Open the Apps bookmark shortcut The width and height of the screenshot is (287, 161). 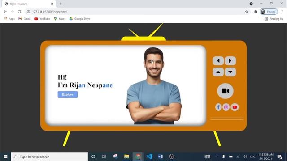[9, 19]
